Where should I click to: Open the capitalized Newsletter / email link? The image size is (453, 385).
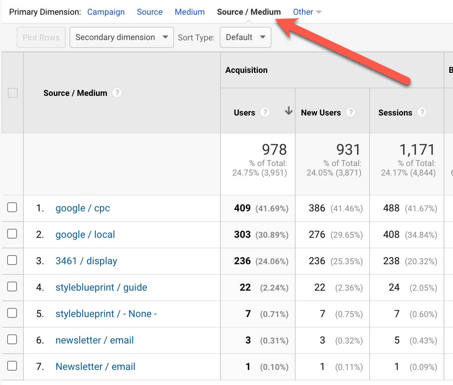[95, 367]
